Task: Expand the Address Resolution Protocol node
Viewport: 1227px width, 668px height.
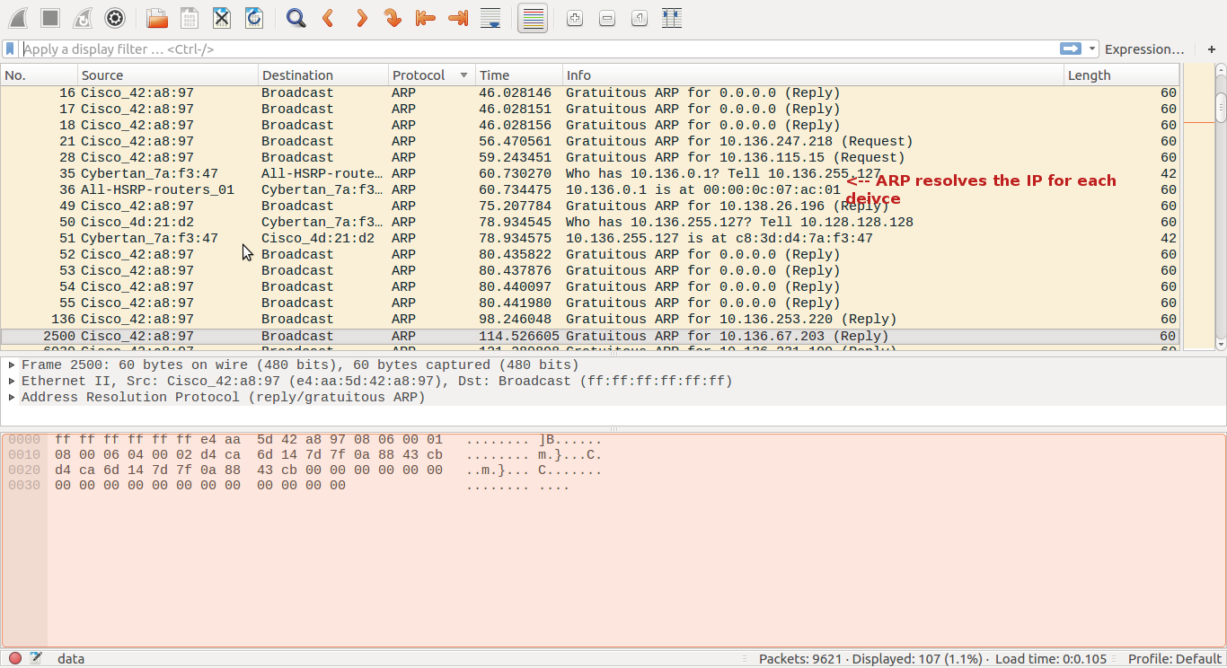Action: coord(12,398)
